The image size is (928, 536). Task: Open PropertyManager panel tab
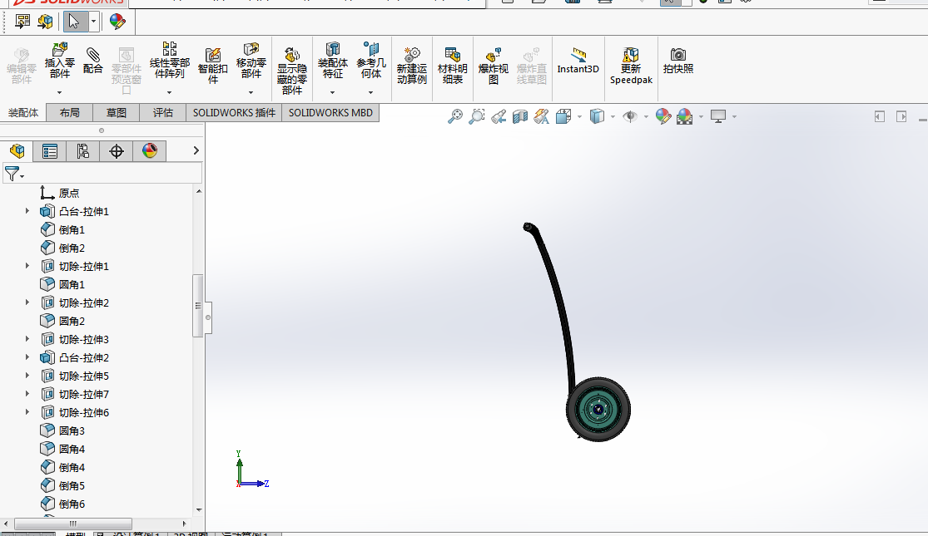click(50, 151)
